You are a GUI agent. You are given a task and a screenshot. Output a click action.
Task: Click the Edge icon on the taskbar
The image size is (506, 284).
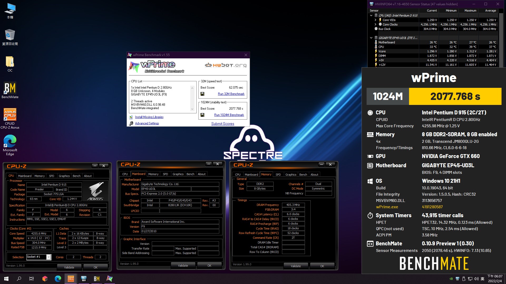pos(58,279)
